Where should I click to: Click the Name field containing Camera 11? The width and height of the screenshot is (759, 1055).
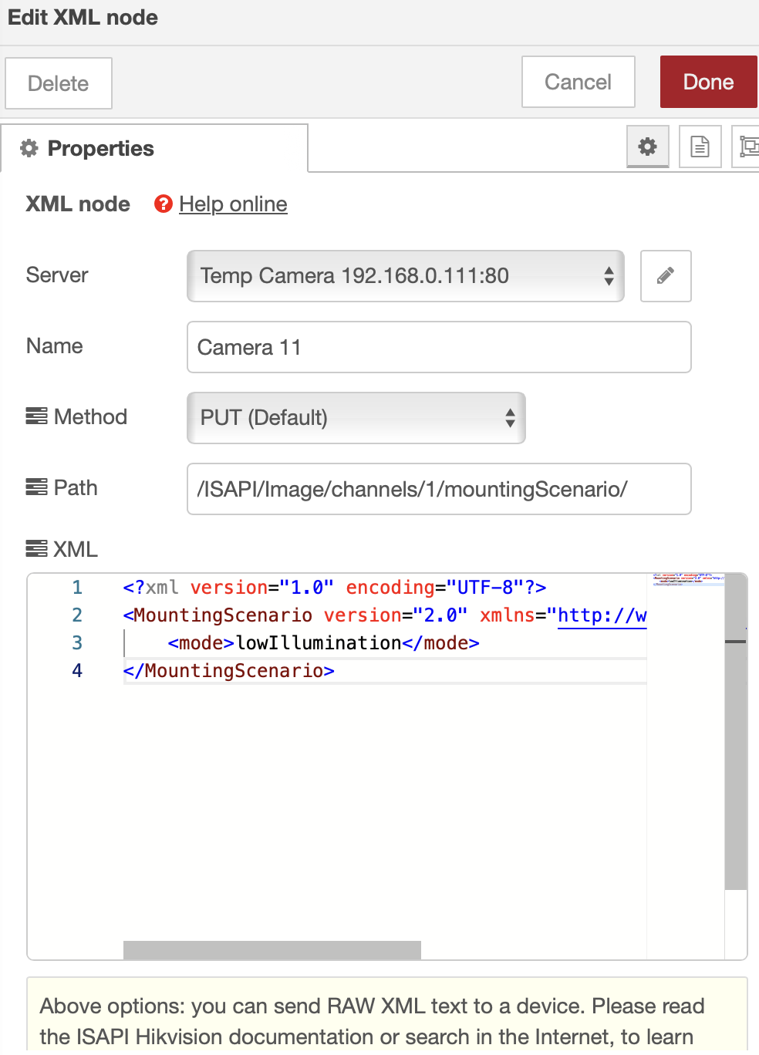pyautogui.click(x=438, y=347)
